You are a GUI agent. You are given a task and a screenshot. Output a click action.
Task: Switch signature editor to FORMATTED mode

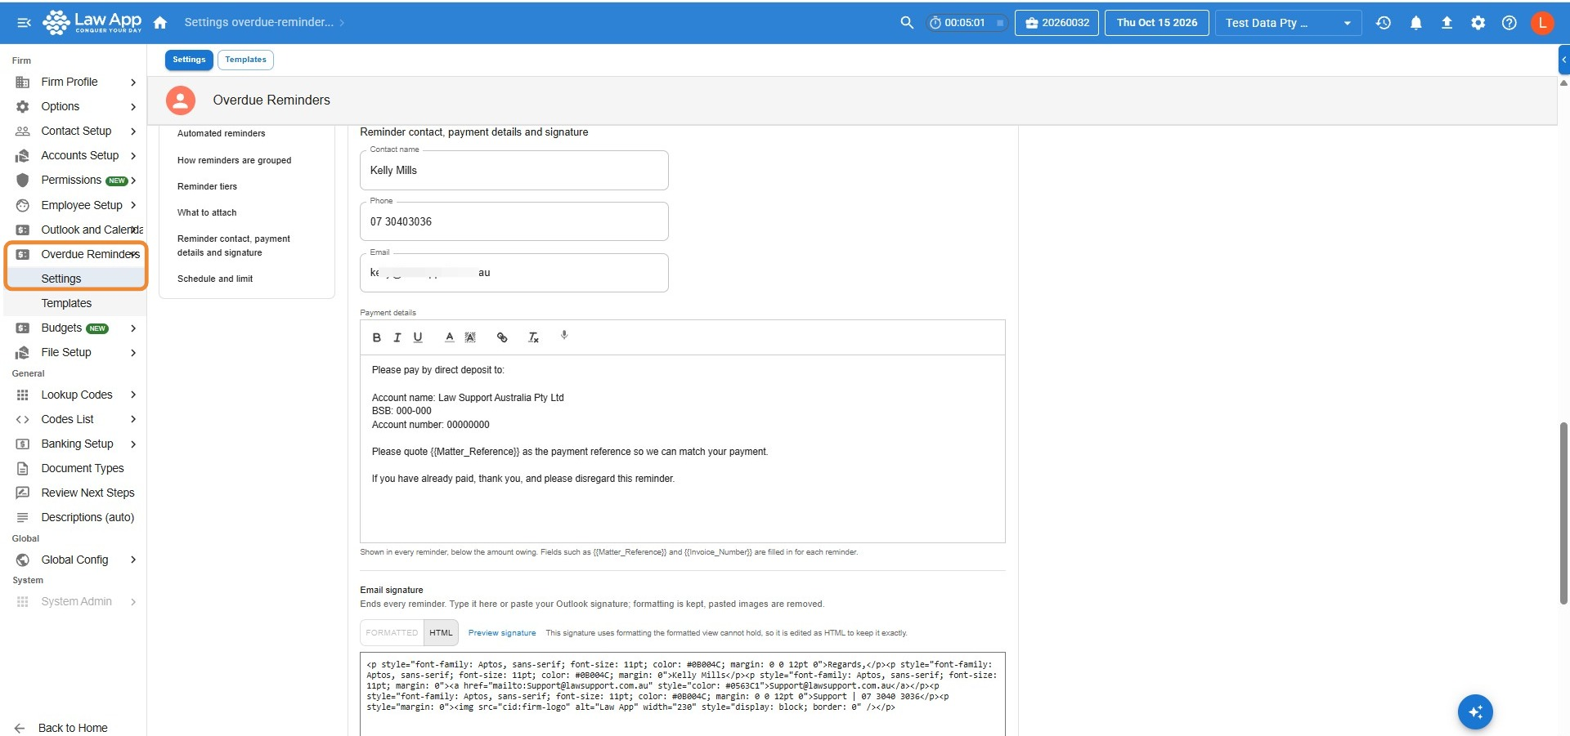[x=392, y=633]
